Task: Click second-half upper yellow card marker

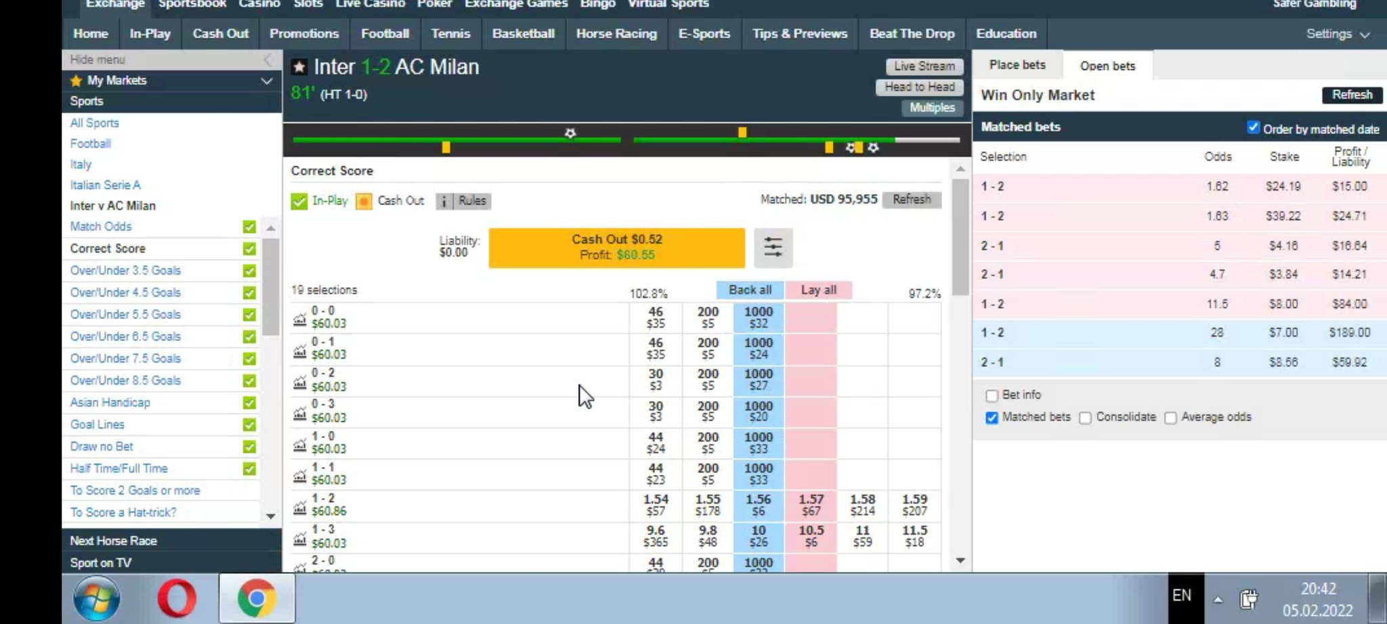Action: coord(742,132)
